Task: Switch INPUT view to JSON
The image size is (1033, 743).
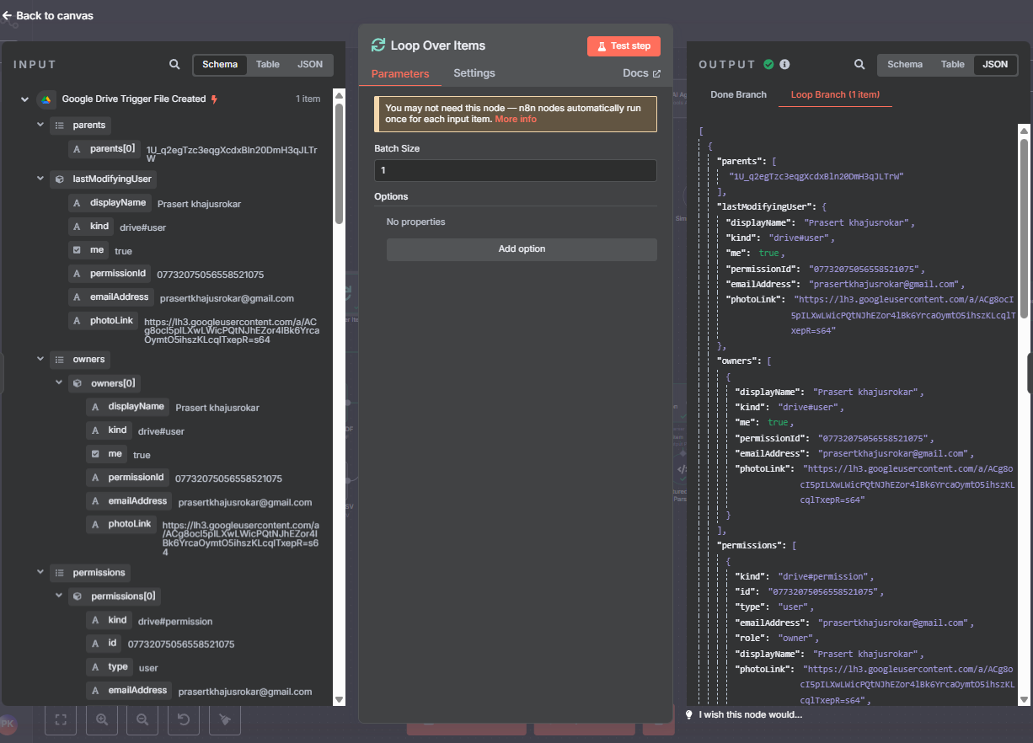Action: [x=310, y=64]
